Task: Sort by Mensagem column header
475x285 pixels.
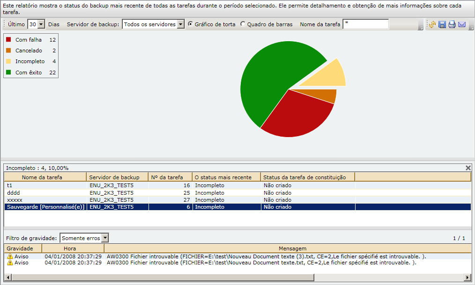Action: [288, 248]
